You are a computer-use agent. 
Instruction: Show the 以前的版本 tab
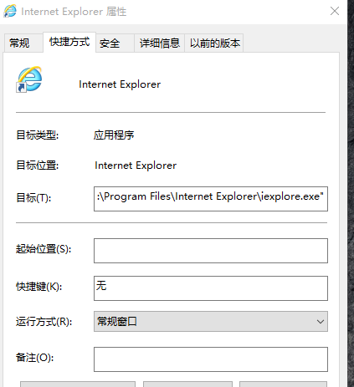214,43
